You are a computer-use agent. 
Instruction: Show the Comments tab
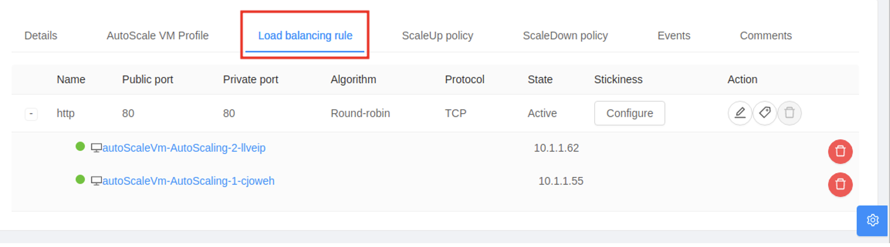pos(766,36)
